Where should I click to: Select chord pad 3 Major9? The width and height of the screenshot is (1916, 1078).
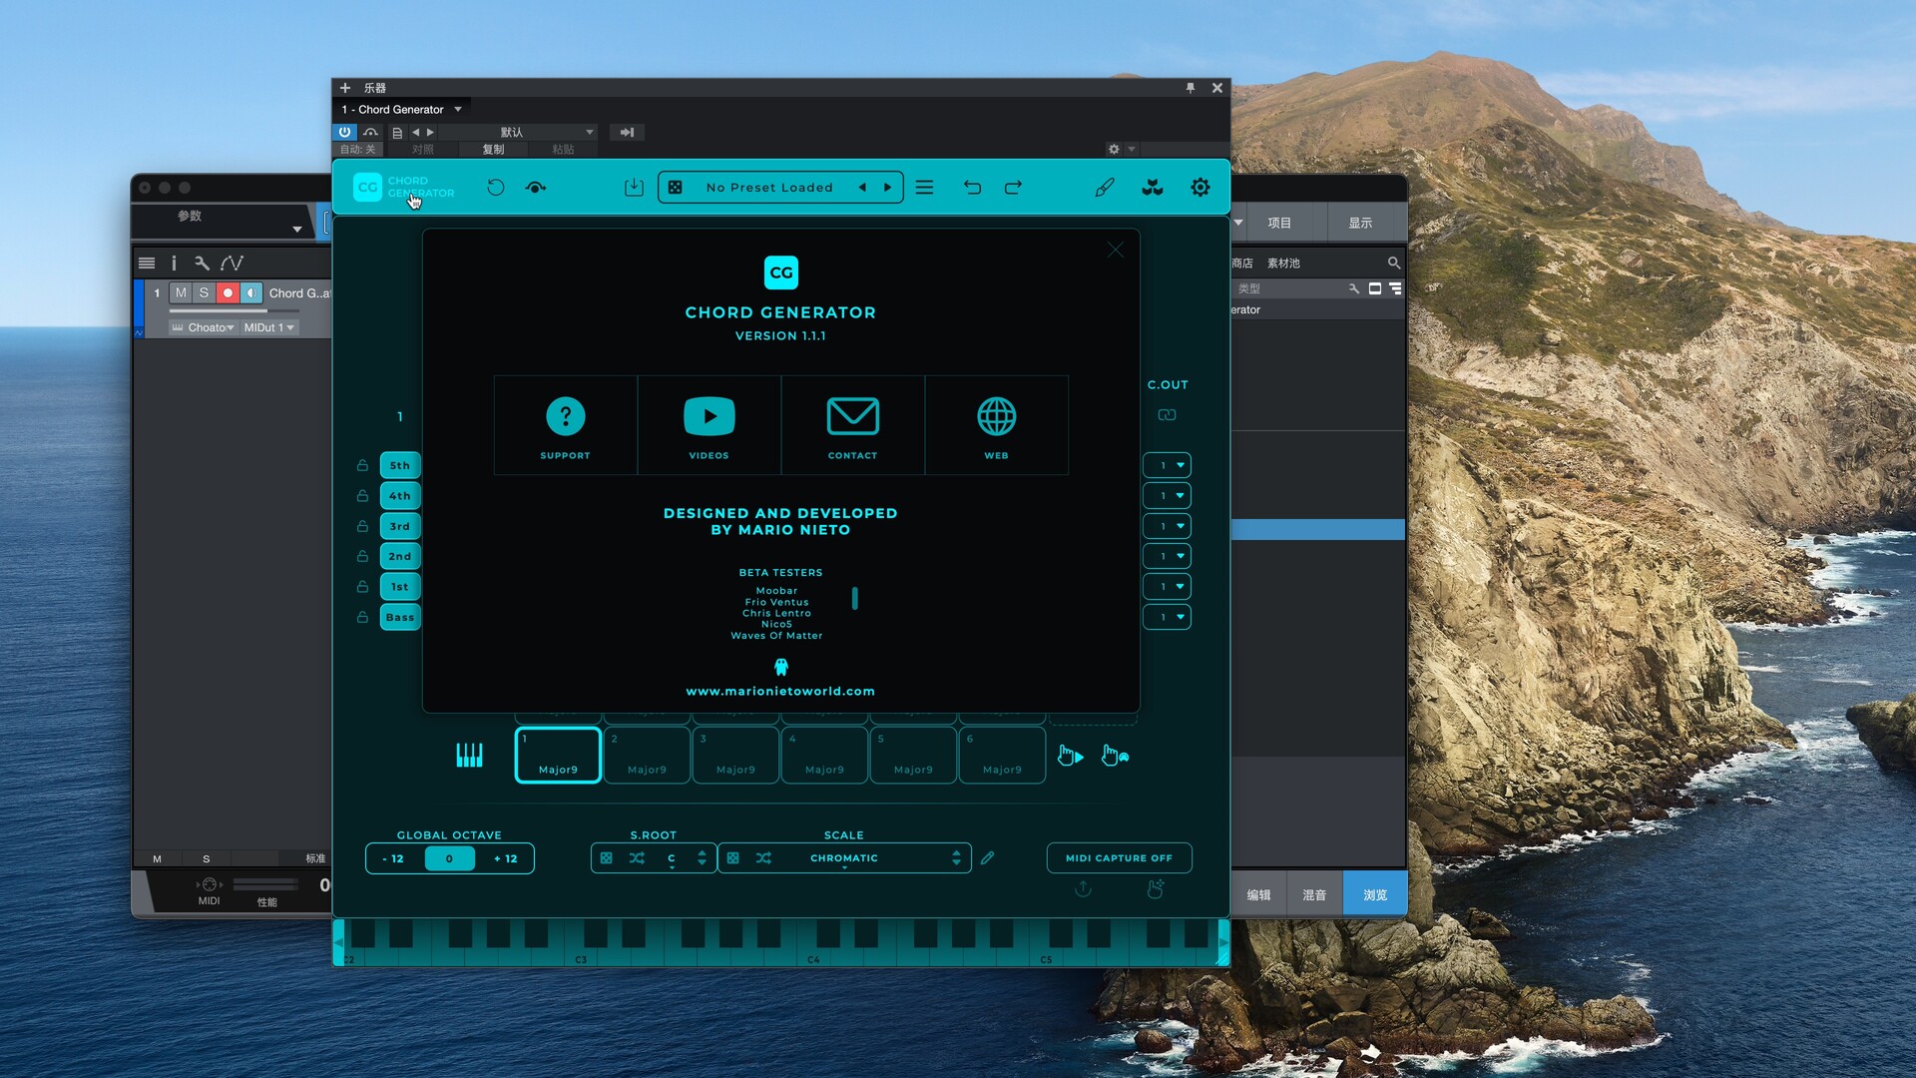point(735,756)
